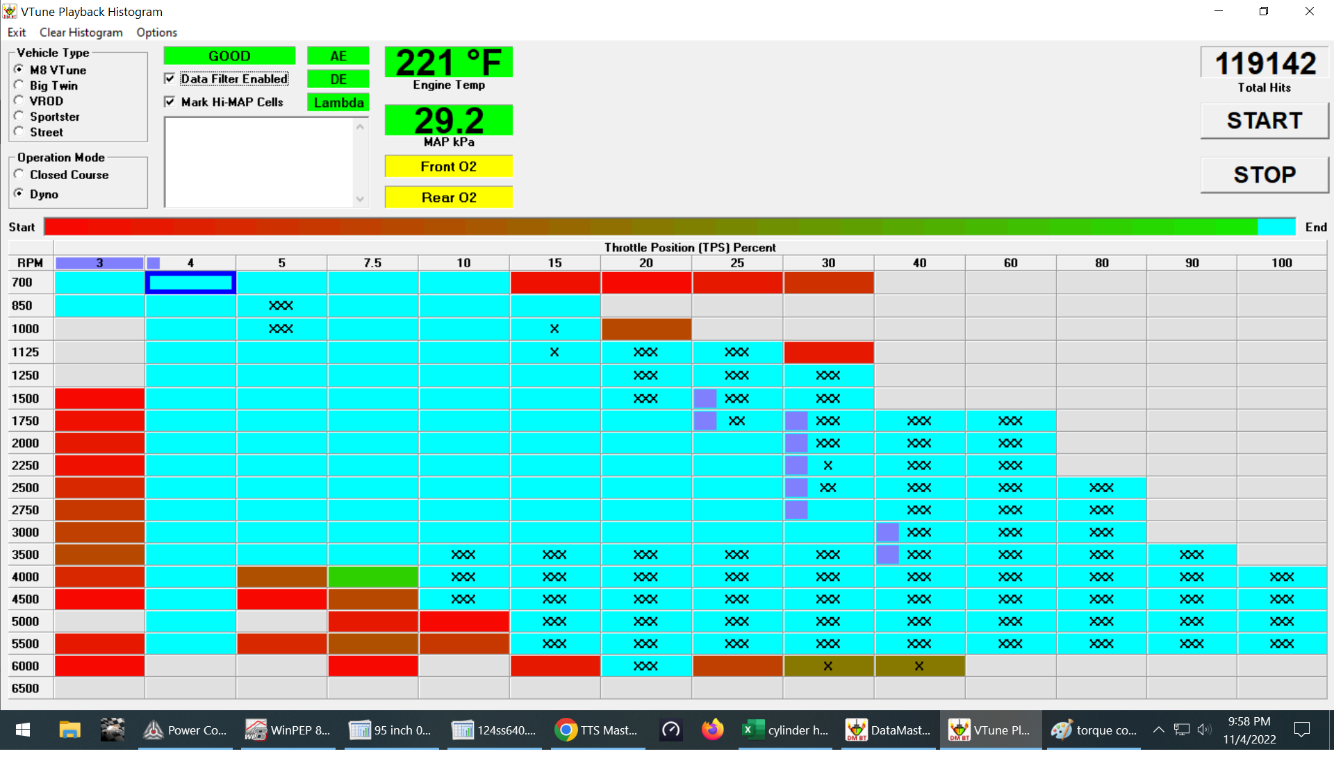The width and height of the screenshot is (1334, 781).
Task: Open the Windows Start menu
Action: pos(22,730)
